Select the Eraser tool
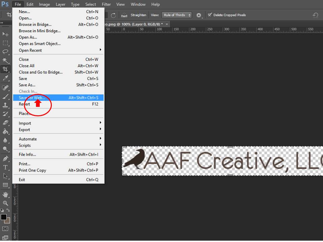Image resolution: width=323 pixels, height=242 pixels. click(x=5, y=123)
